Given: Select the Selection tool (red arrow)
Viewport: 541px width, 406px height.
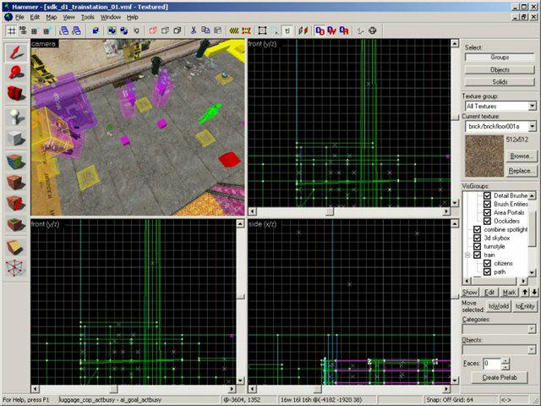Looking at the screenshot, I should [14, 52].
